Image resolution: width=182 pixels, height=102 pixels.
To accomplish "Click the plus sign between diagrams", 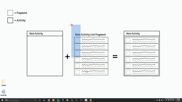I will click(x=67, y=57).
